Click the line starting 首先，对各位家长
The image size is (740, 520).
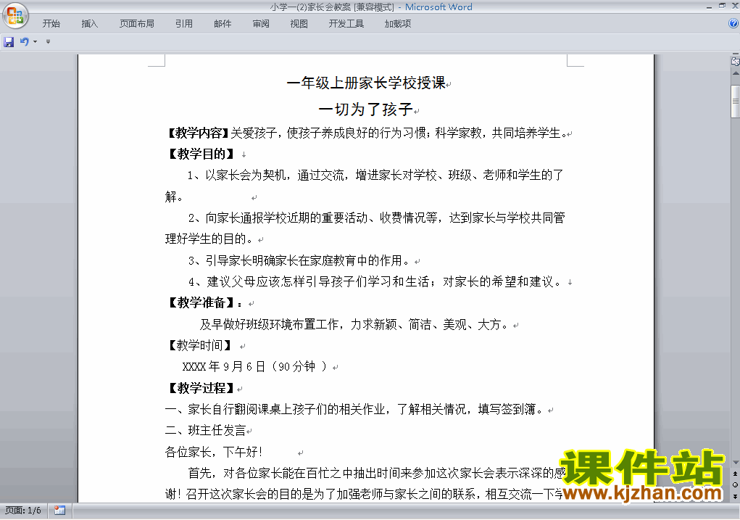[377, 473]
